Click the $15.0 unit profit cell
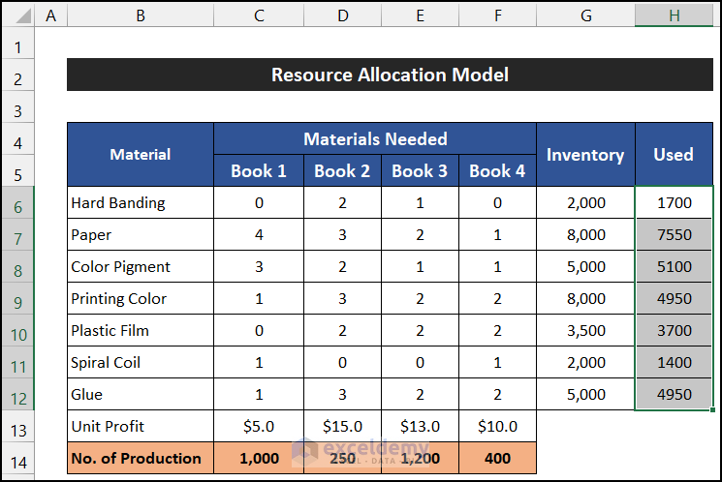 pos(342,426)
